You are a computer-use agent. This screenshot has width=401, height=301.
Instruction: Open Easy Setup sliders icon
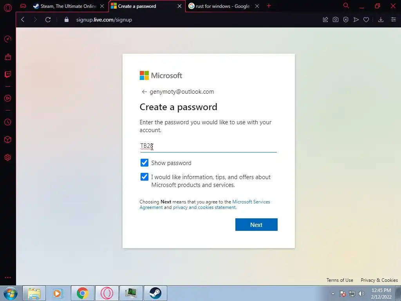point(393,20)
